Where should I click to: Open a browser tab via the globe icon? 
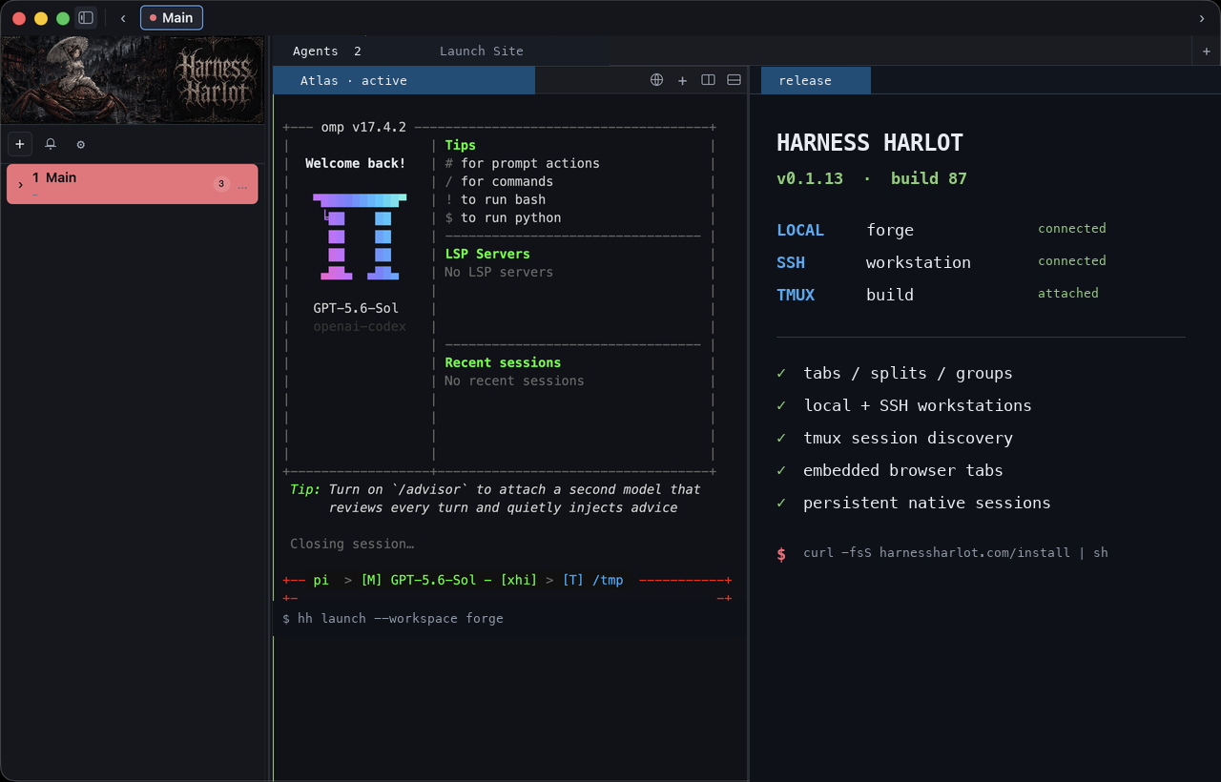(x=656, y=80)
